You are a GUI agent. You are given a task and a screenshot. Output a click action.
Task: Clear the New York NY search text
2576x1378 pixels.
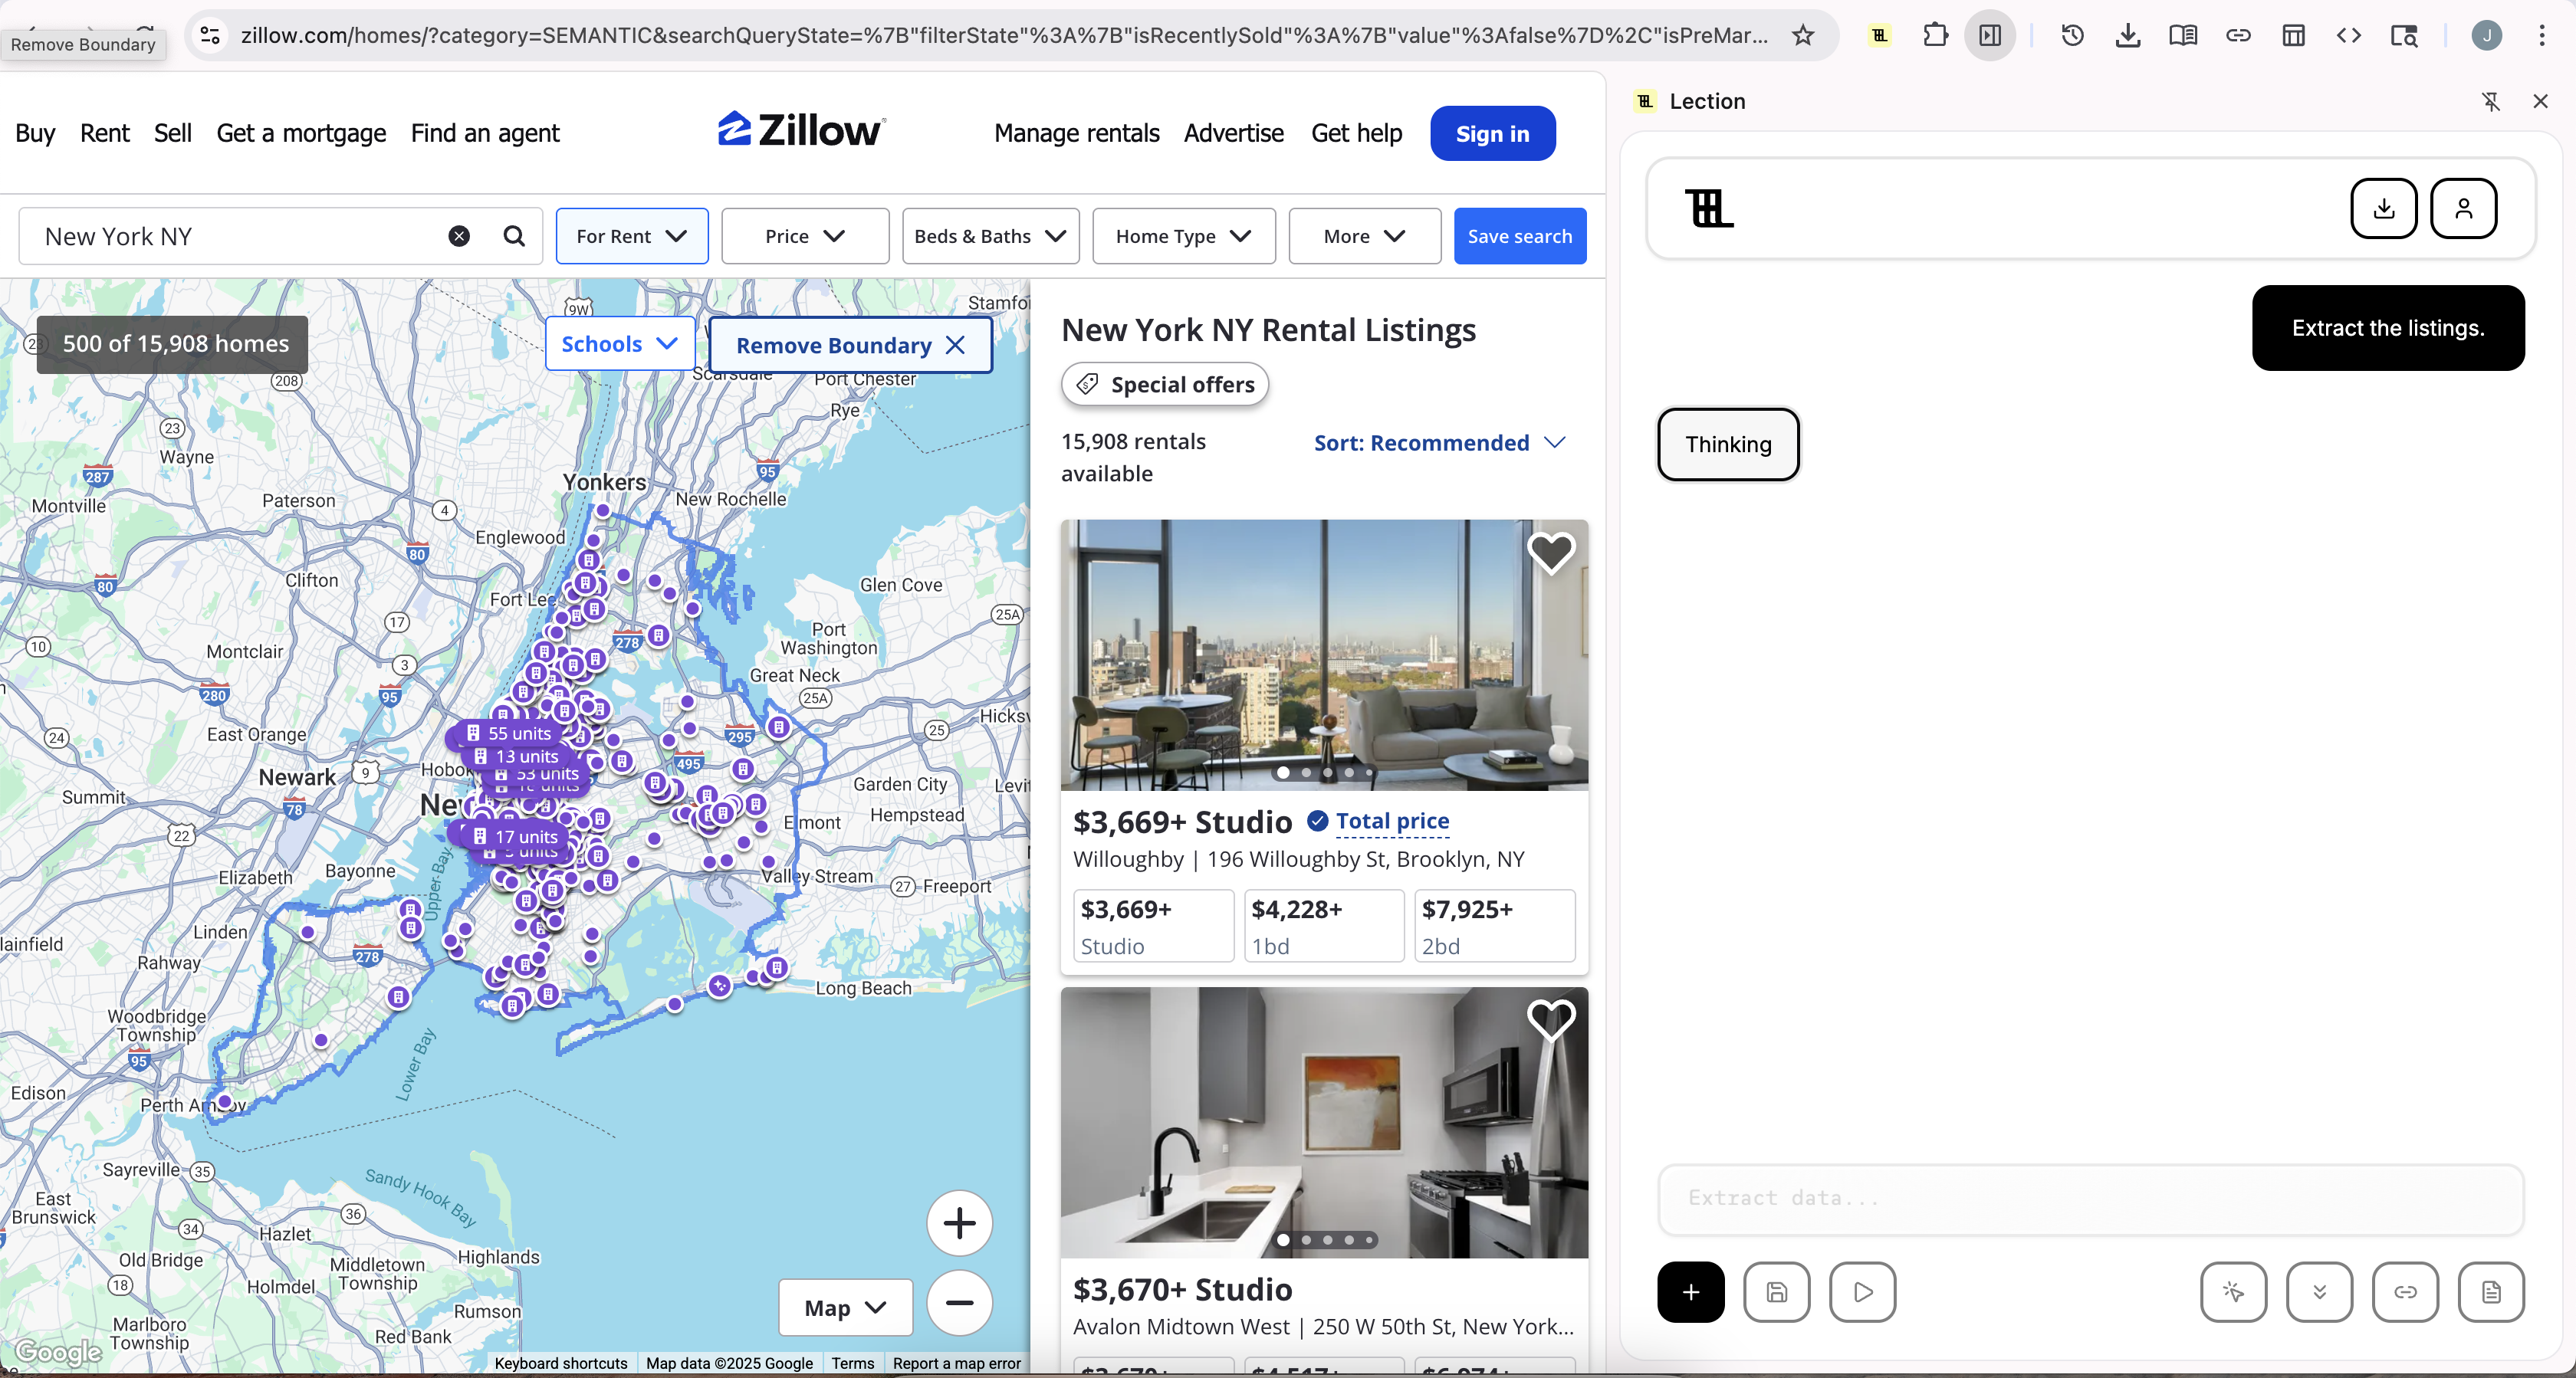pyautogui.click(x=459, y=236)
